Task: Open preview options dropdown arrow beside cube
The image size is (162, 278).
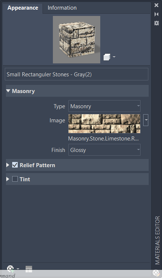Action: pos(114,57)
